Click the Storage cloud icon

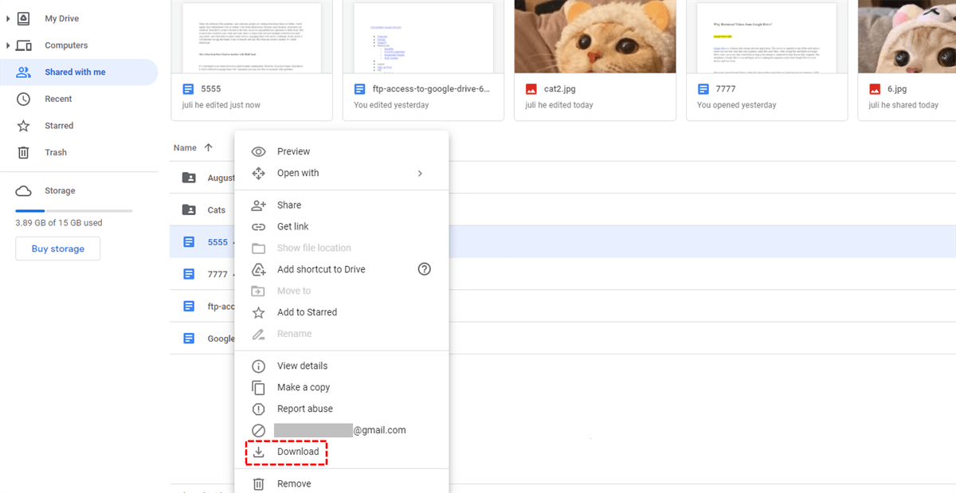coord(24,191)
